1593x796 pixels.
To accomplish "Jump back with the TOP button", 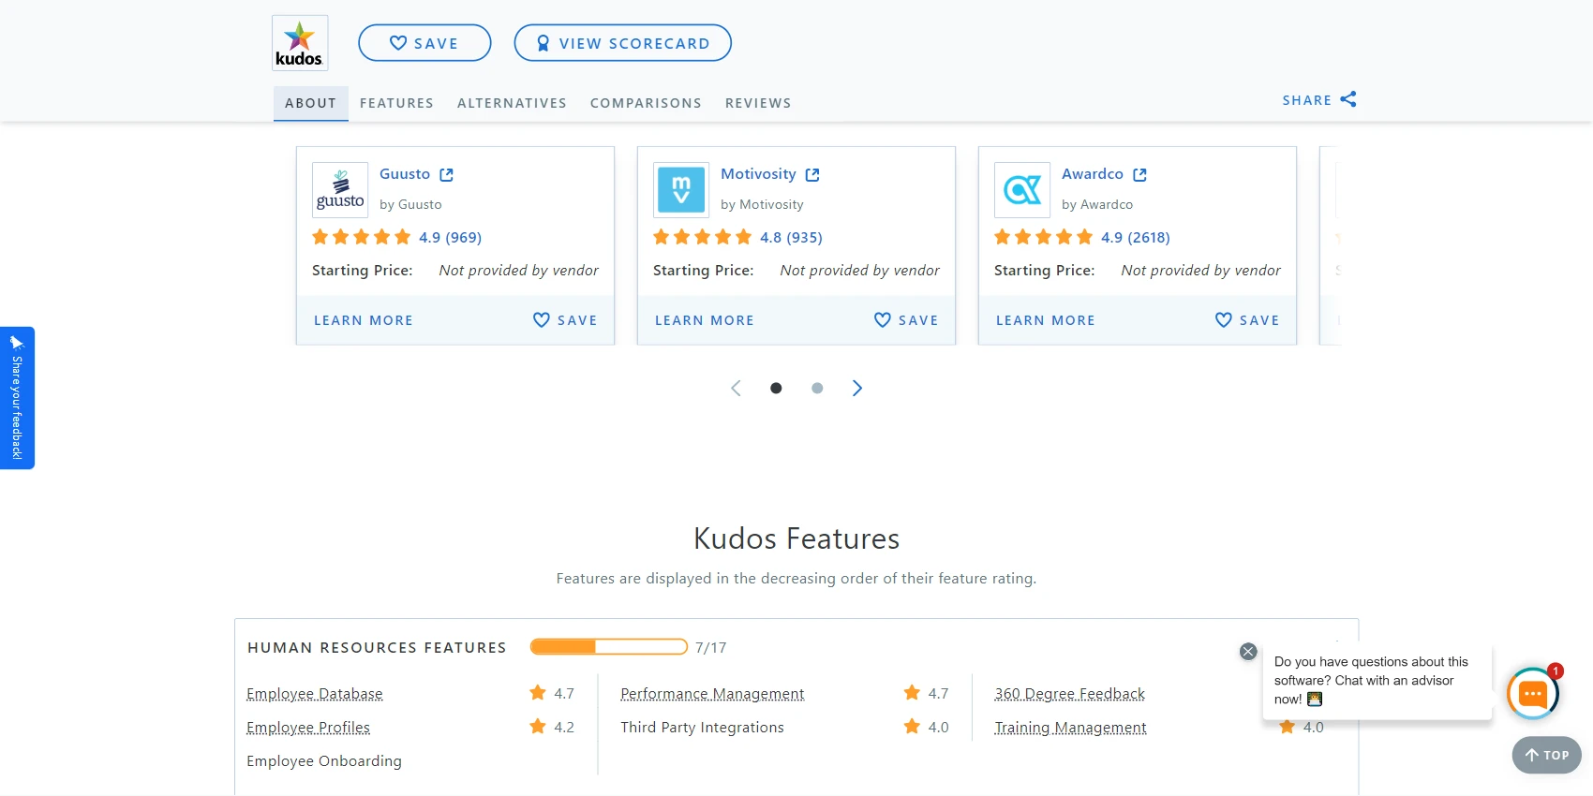I will click(1547, 755).
